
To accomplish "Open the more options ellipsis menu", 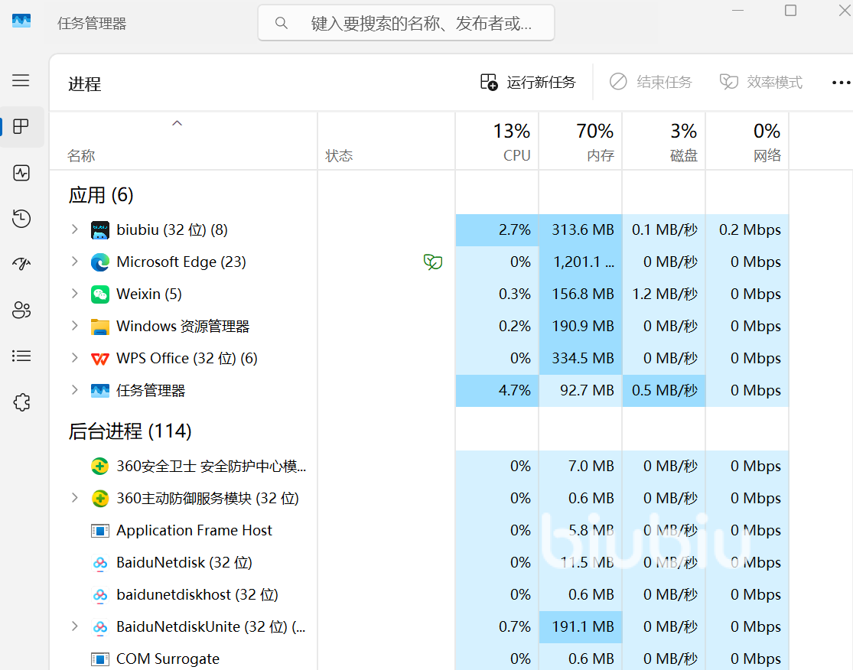I will tap(840, 83).
